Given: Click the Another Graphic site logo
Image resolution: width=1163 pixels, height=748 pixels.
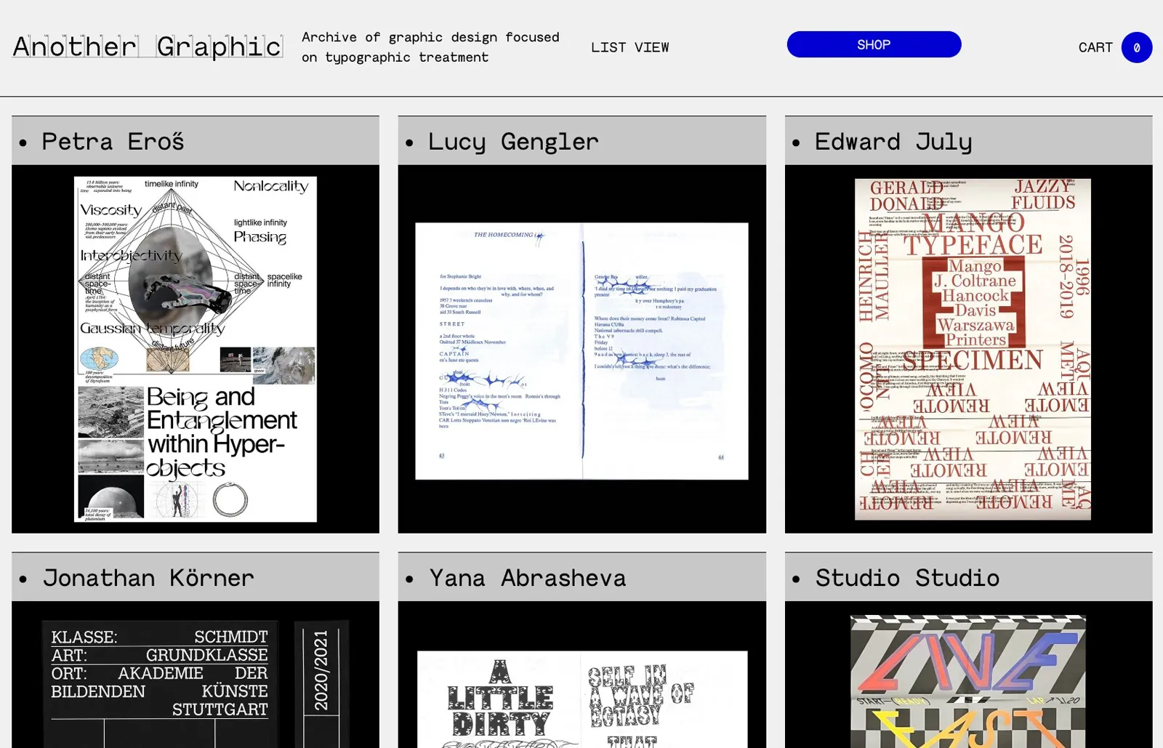Looking at the screenshot, I should coord(148,47).
